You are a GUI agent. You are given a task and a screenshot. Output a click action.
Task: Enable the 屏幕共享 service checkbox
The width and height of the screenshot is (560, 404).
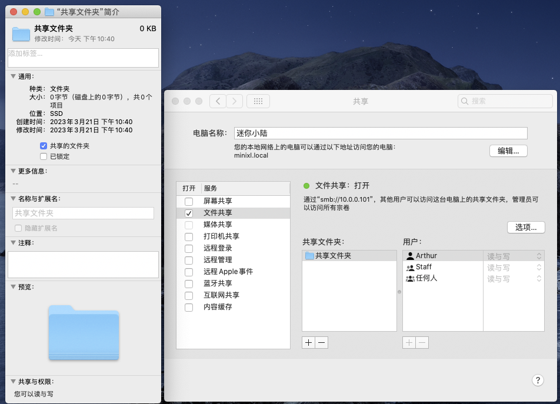(x=189, y=201)
